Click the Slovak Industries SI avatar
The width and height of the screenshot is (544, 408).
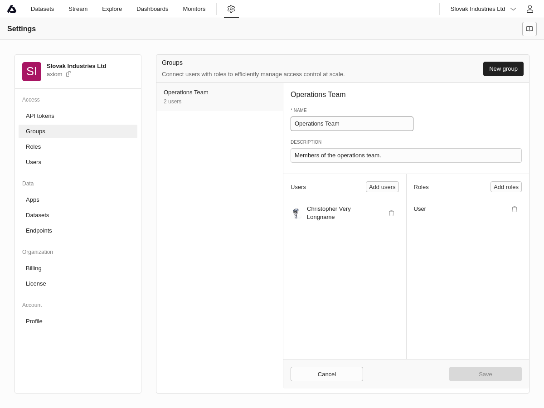click(32, 72)
